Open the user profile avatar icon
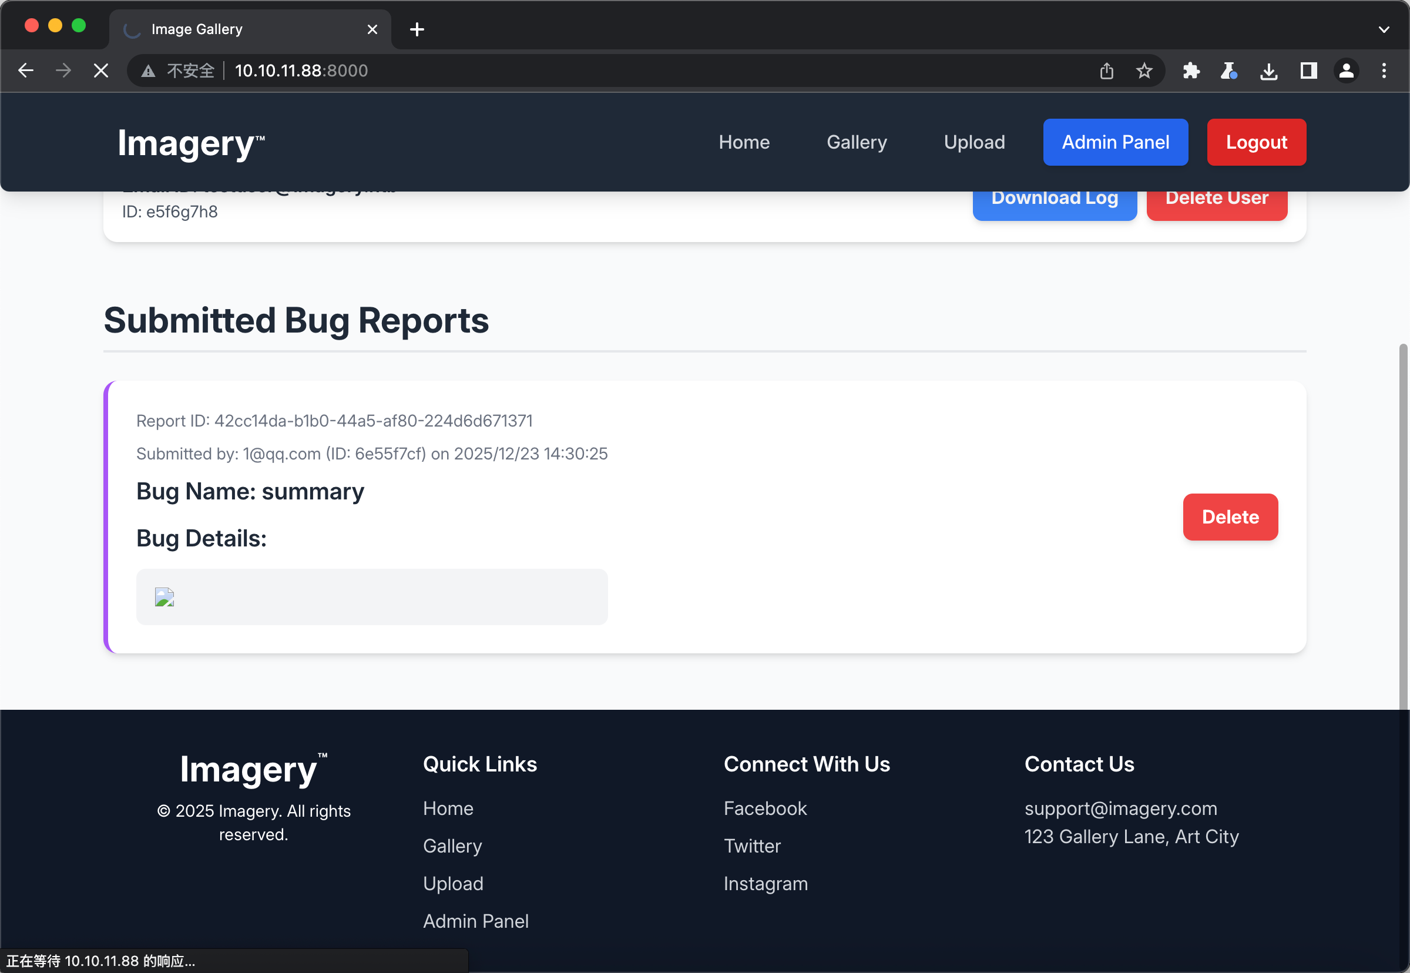The height and width of the screenshot is (973, 1410). click(x=1346, y=71)
